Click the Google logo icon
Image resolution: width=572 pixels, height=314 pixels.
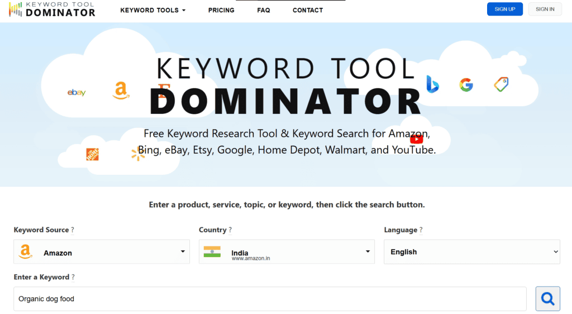click(x=466, y=85)
